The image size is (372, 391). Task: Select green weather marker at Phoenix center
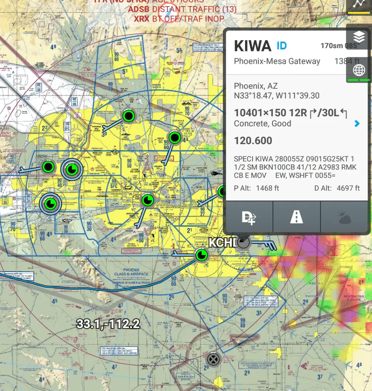[147, 200]
